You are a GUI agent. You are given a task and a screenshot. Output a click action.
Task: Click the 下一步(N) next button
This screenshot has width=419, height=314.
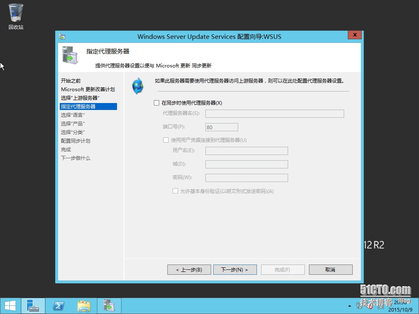(235, 270)
